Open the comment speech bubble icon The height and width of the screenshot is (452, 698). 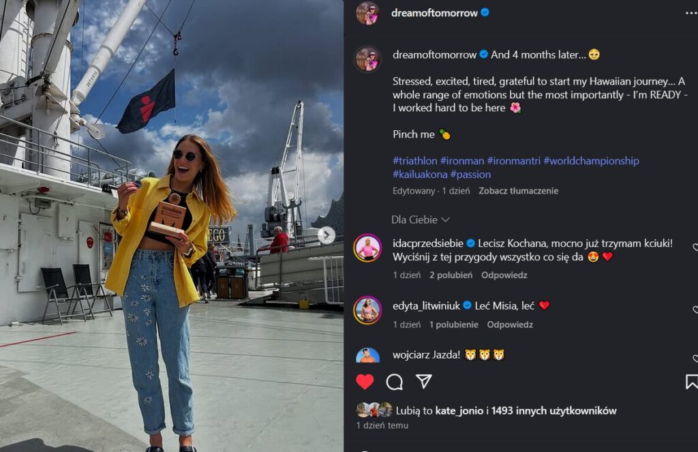(x=395, y=382)
